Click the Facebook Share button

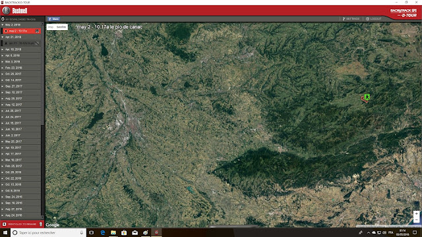point(54,19)
